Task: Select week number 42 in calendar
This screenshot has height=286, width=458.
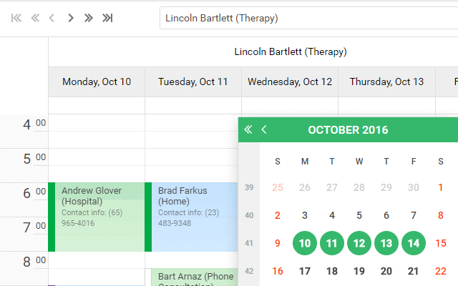Action: tap(249, 271)
